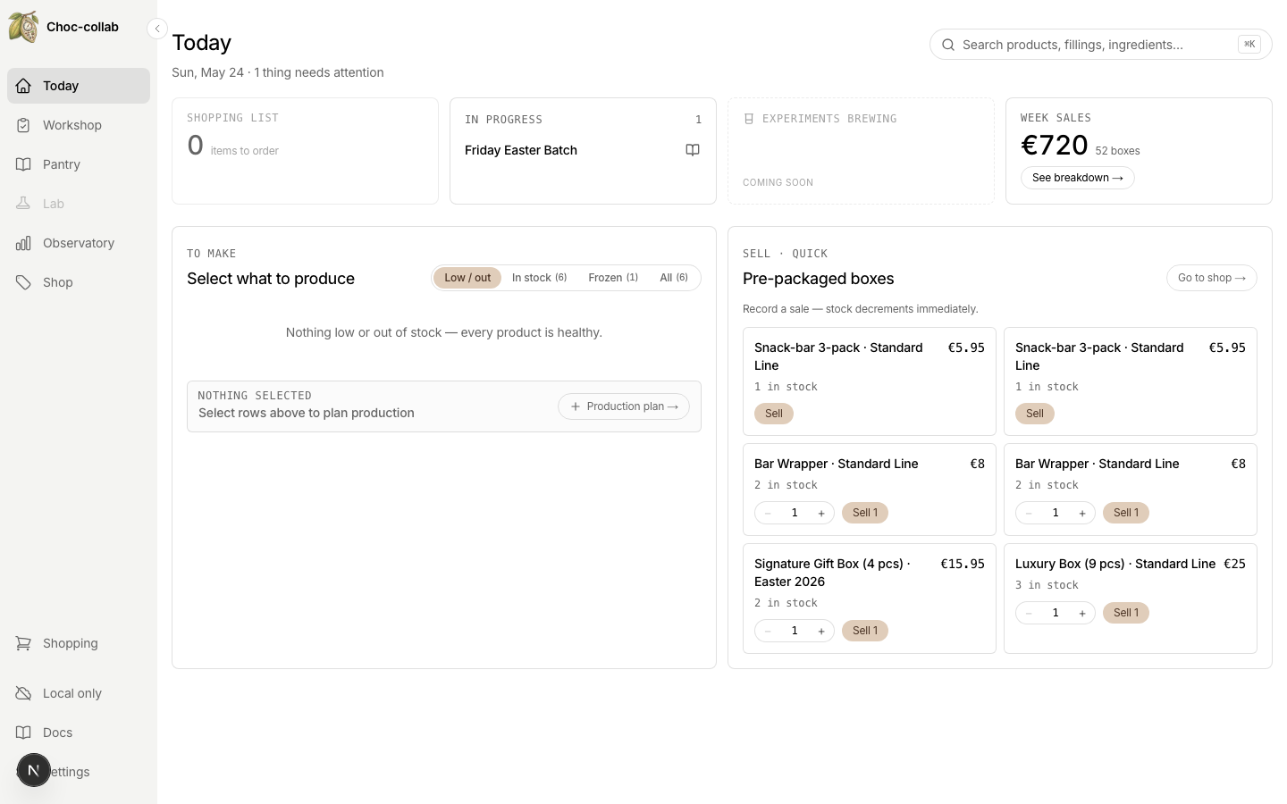Click the "3 in stock" label

point(1047,585)
